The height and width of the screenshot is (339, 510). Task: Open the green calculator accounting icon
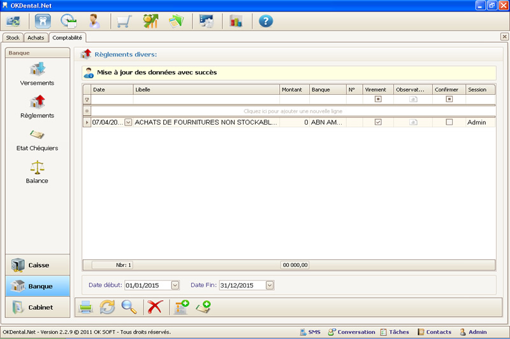(176, 22)
